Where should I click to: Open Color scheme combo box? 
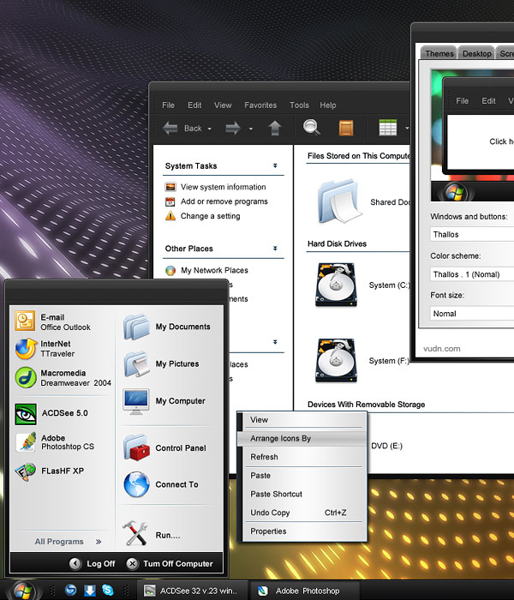(x=472, y=274)
